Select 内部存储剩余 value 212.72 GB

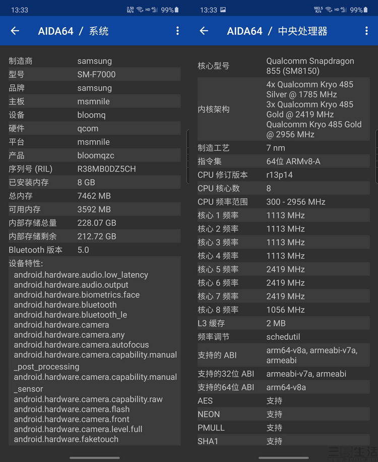click(97, 236)
